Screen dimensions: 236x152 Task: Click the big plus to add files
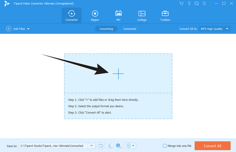click(118, 74)
